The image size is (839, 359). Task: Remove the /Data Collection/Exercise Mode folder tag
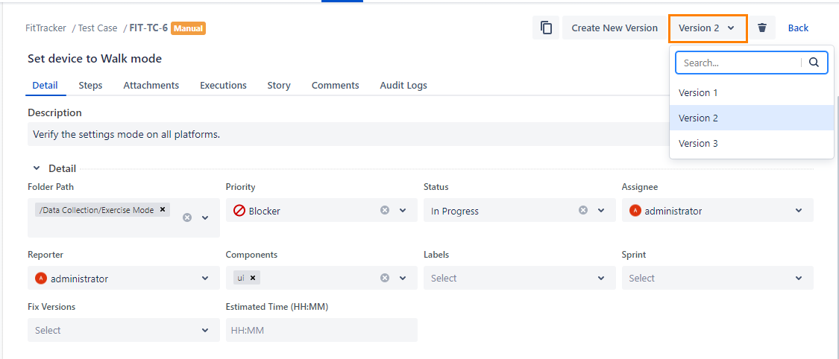click(x=163, y=210)
